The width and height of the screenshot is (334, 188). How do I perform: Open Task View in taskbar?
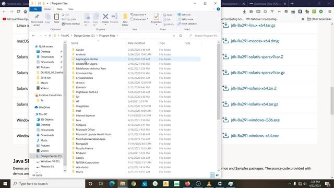(101, 183)
